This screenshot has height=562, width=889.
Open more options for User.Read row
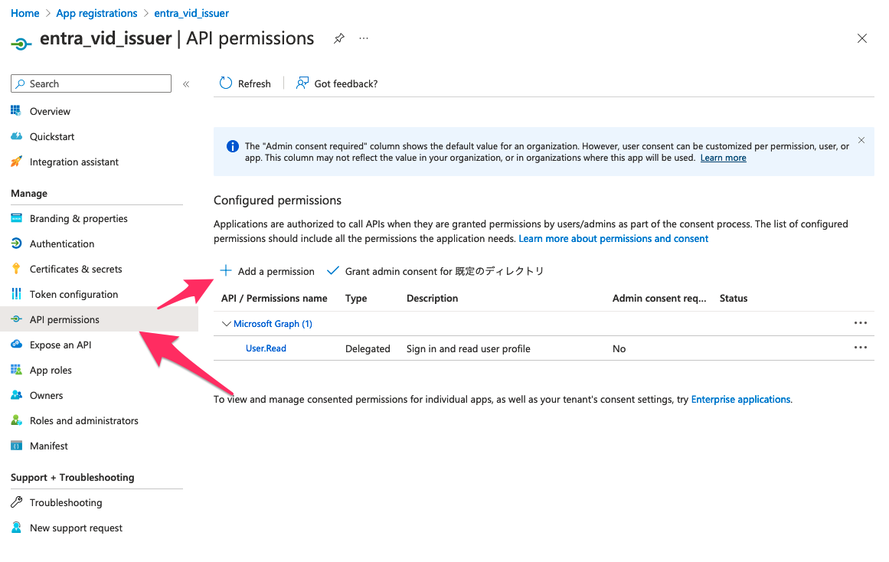click(861, 348)
